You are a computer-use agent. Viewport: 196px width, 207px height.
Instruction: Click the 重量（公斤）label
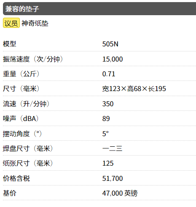21,74
